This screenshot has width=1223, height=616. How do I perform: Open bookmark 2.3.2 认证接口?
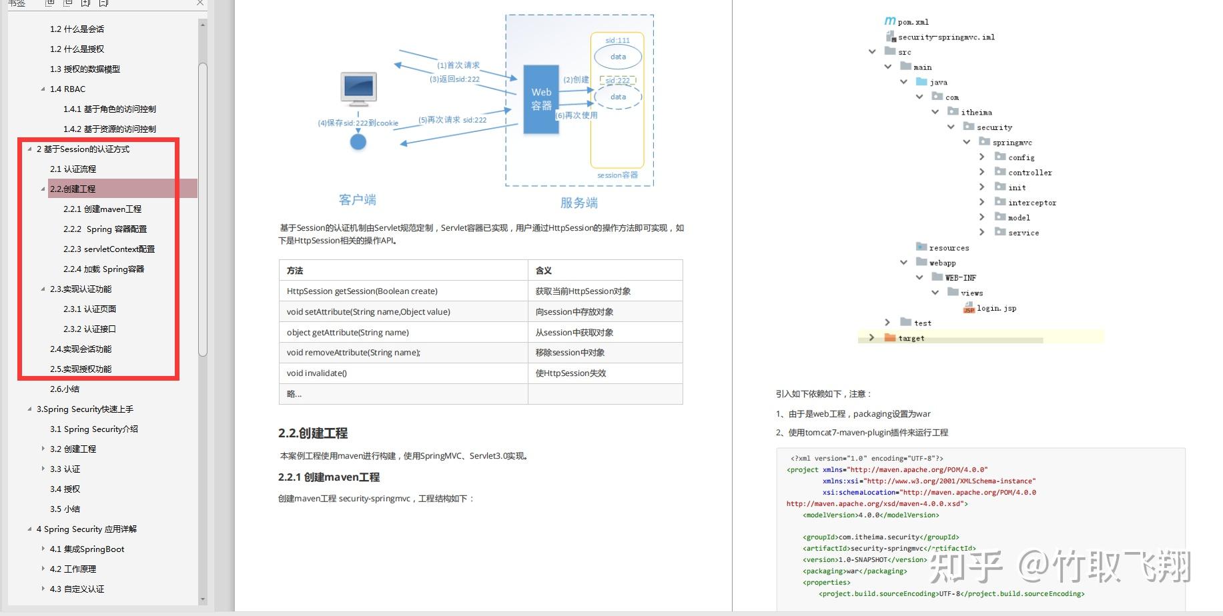pos(89,329)
